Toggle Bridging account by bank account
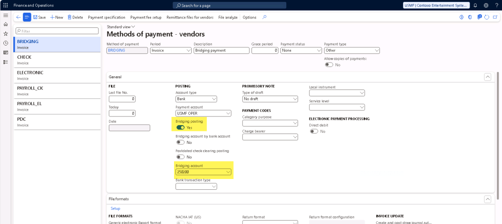 [180, 142]
